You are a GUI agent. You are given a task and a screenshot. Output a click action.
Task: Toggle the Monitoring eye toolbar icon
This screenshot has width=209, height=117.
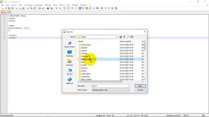pyautogui.click(x=97, y=8)
